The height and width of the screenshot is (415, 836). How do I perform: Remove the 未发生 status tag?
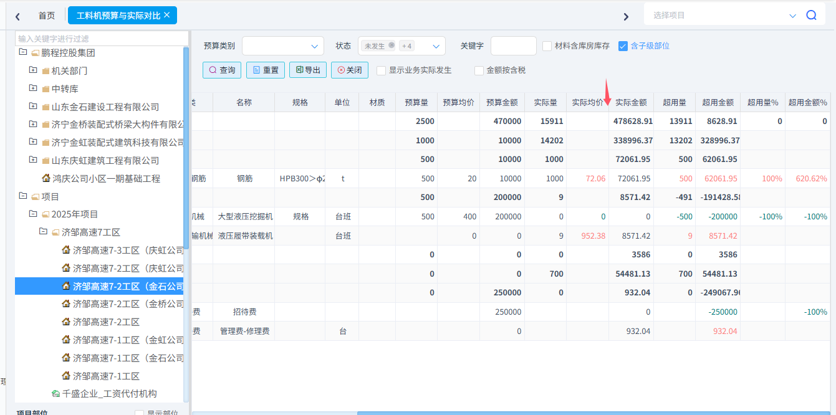click(392, 45)
